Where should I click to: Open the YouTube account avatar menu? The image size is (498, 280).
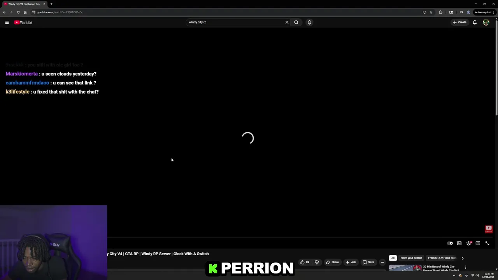486,22
